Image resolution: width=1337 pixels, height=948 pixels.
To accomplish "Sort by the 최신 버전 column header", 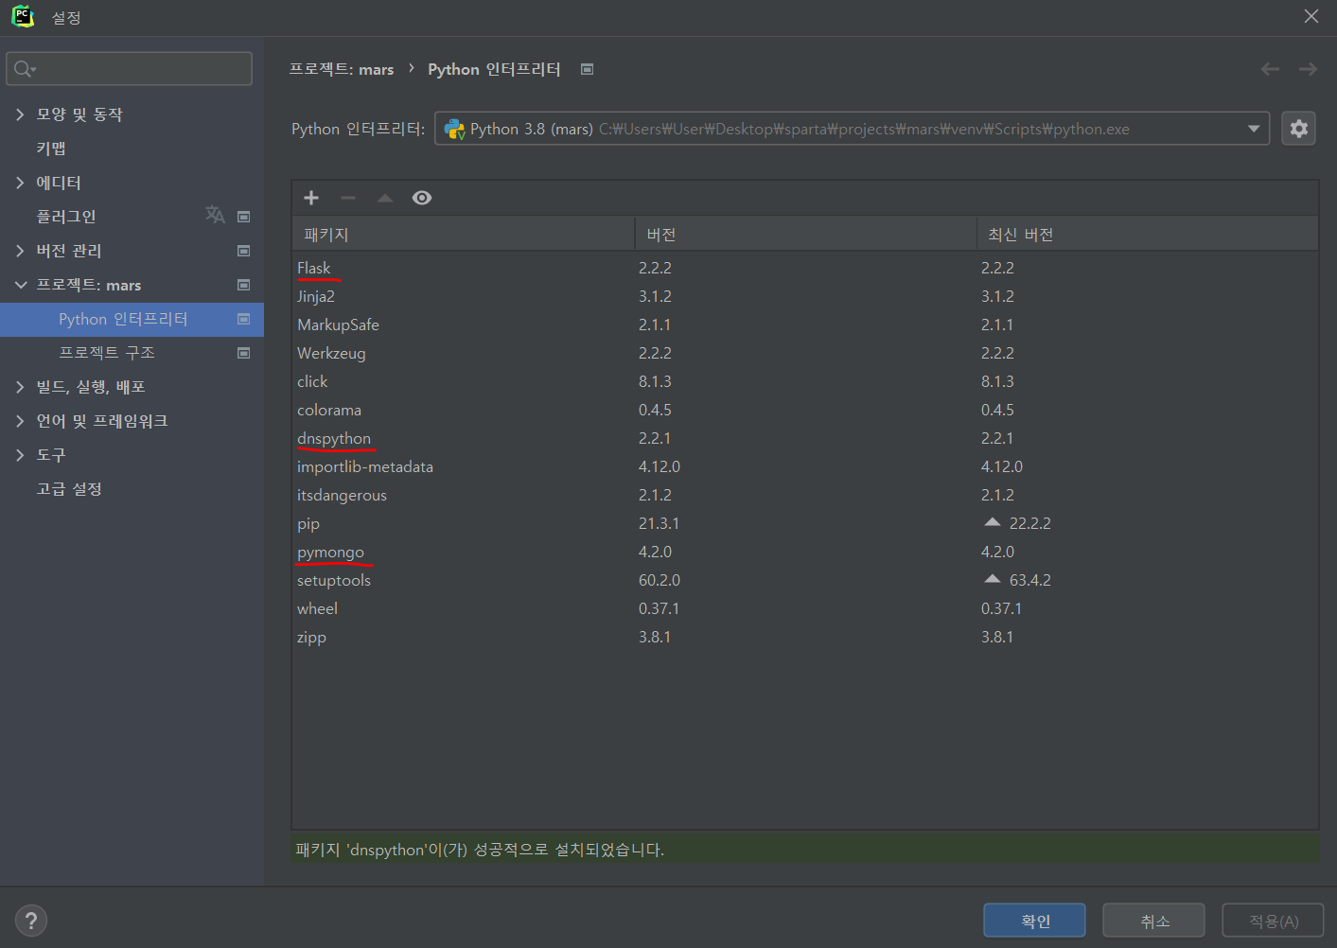I will 1147,234.
